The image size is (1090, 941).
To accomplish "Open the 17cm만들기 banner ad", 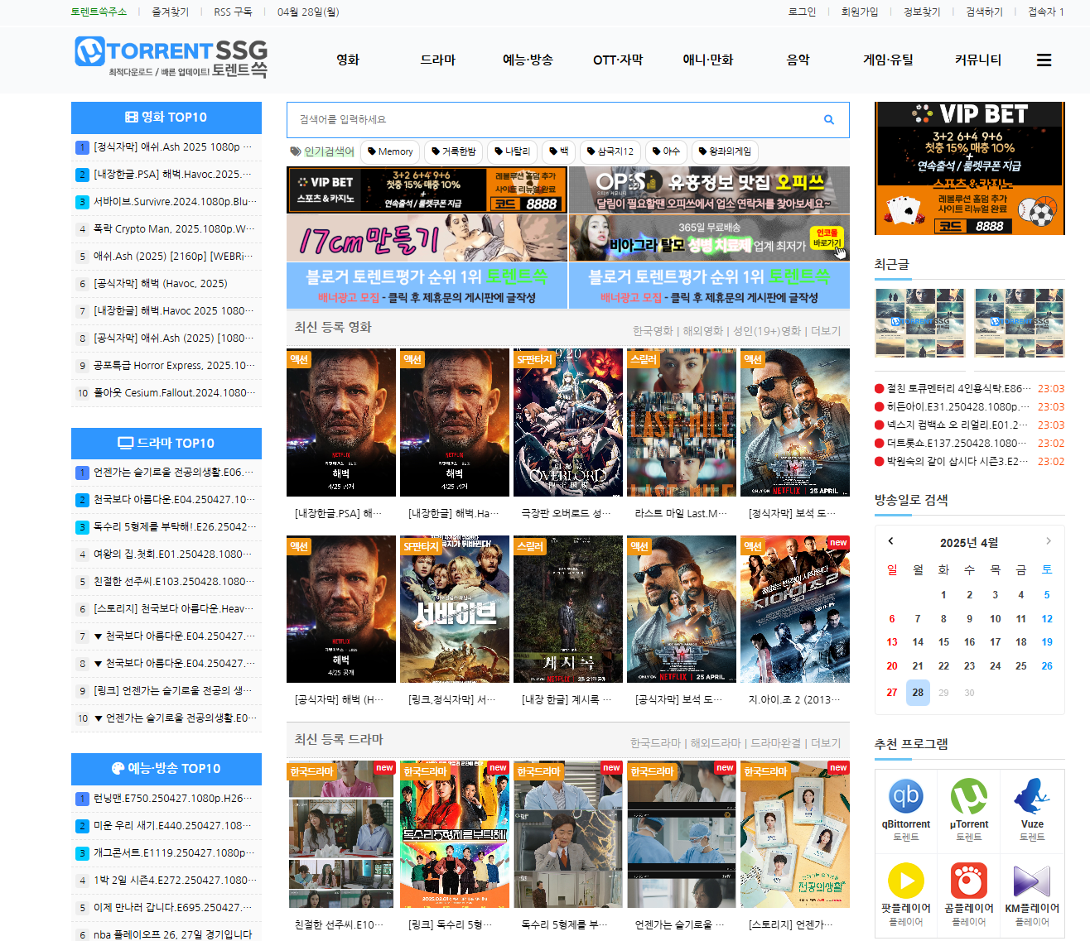I will (427, 238).
